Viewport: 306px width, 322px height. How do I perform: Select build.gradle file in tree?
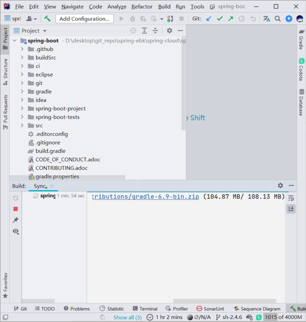[51, 151]
